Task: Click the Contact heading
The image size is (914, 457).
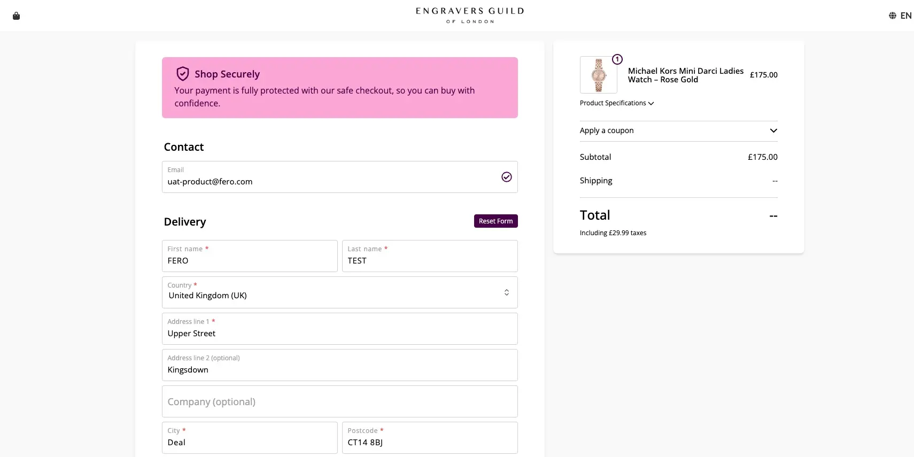Action: [184, 147]
